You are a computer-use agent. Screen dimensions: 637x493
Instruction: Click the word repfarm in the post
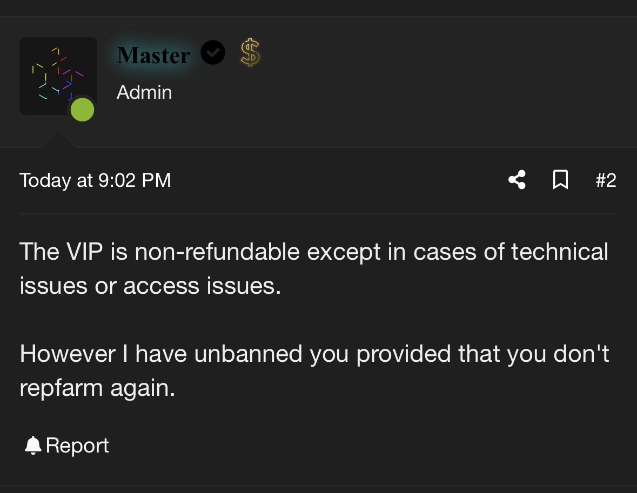(61, 388)
